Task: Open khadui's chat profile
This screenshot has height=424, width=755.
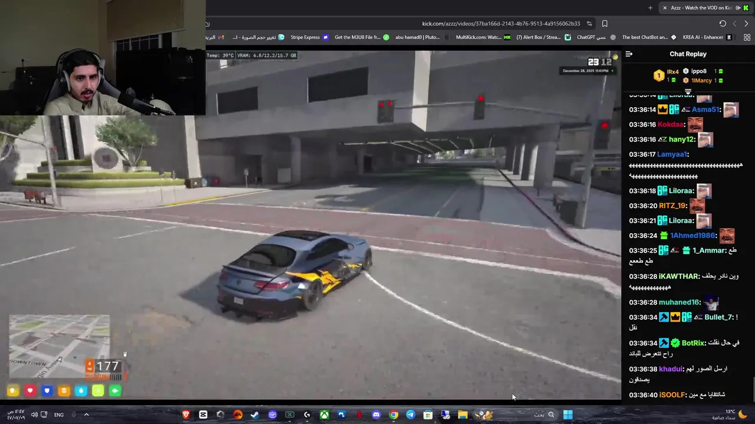Action: (x=670, y=369)
